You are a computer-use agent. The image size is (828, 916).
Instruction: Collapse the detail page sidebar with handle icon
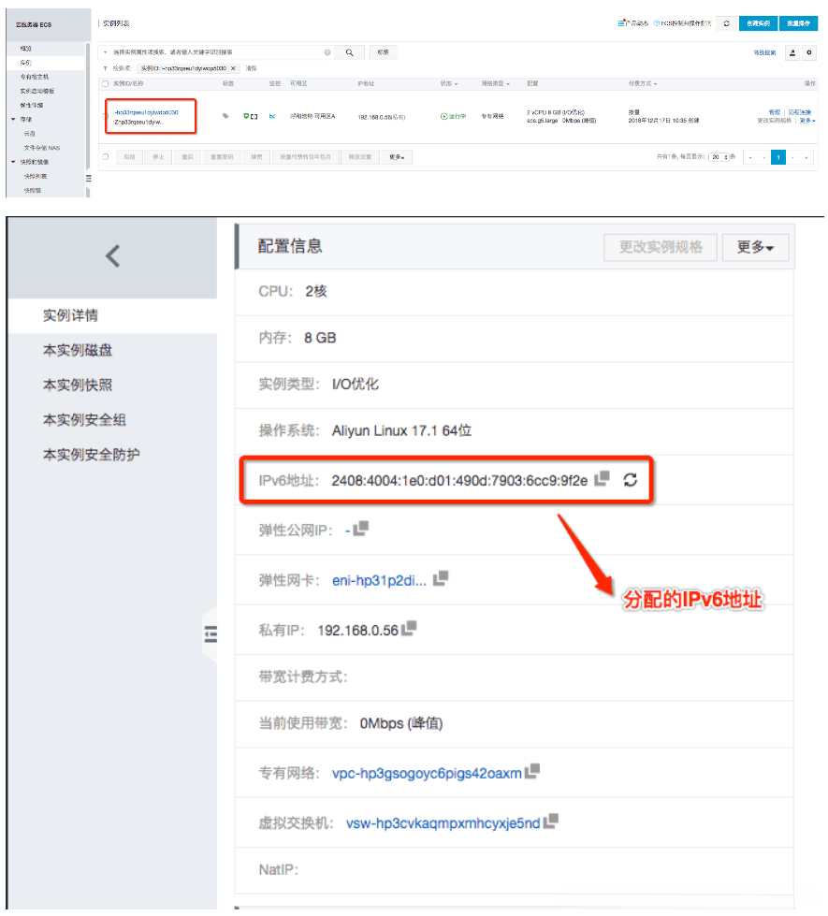211,633
